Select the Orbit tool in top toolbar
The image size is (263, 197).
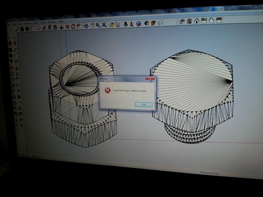(x=86, y=26)
